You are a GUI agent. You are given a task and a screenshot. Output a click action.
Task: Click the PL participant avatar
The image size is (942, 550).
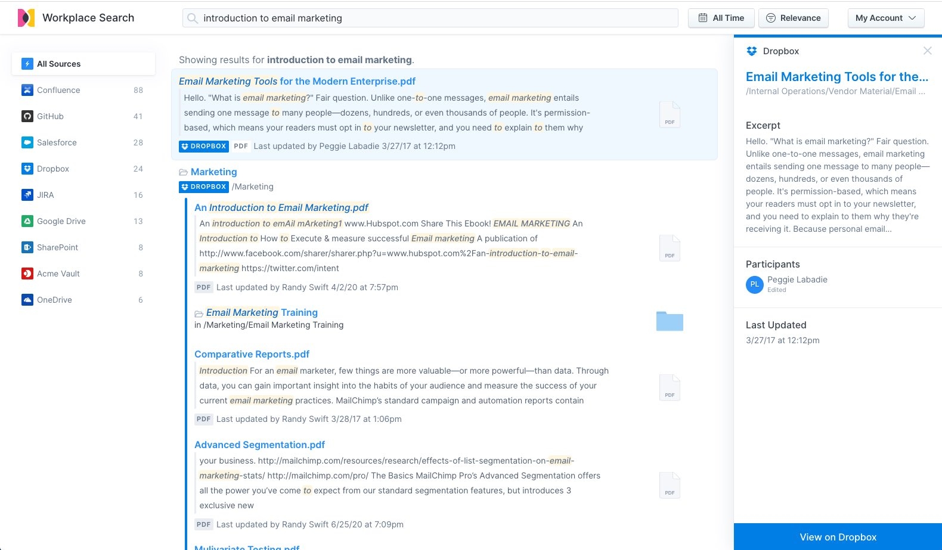755,284
